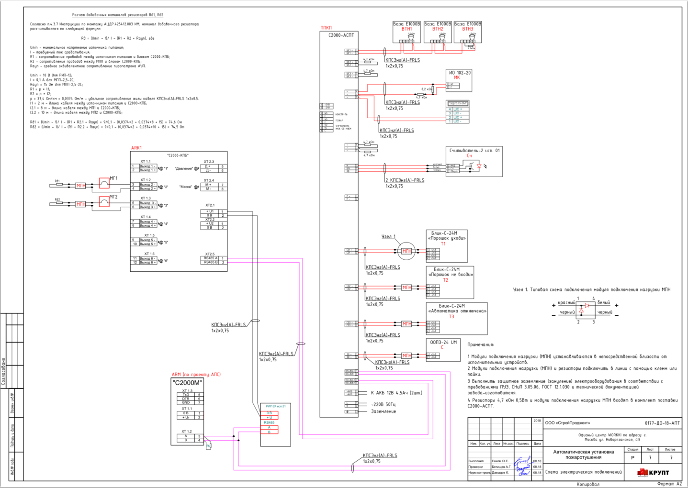Viewport: 688px width, 488px height.
Task: Click the red "ППКП" label
Action: (326, 28)
